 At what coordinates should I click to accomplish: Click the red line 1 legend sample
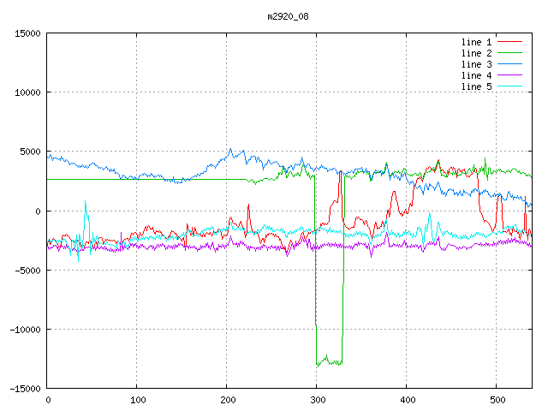click(x=509, y=42)
